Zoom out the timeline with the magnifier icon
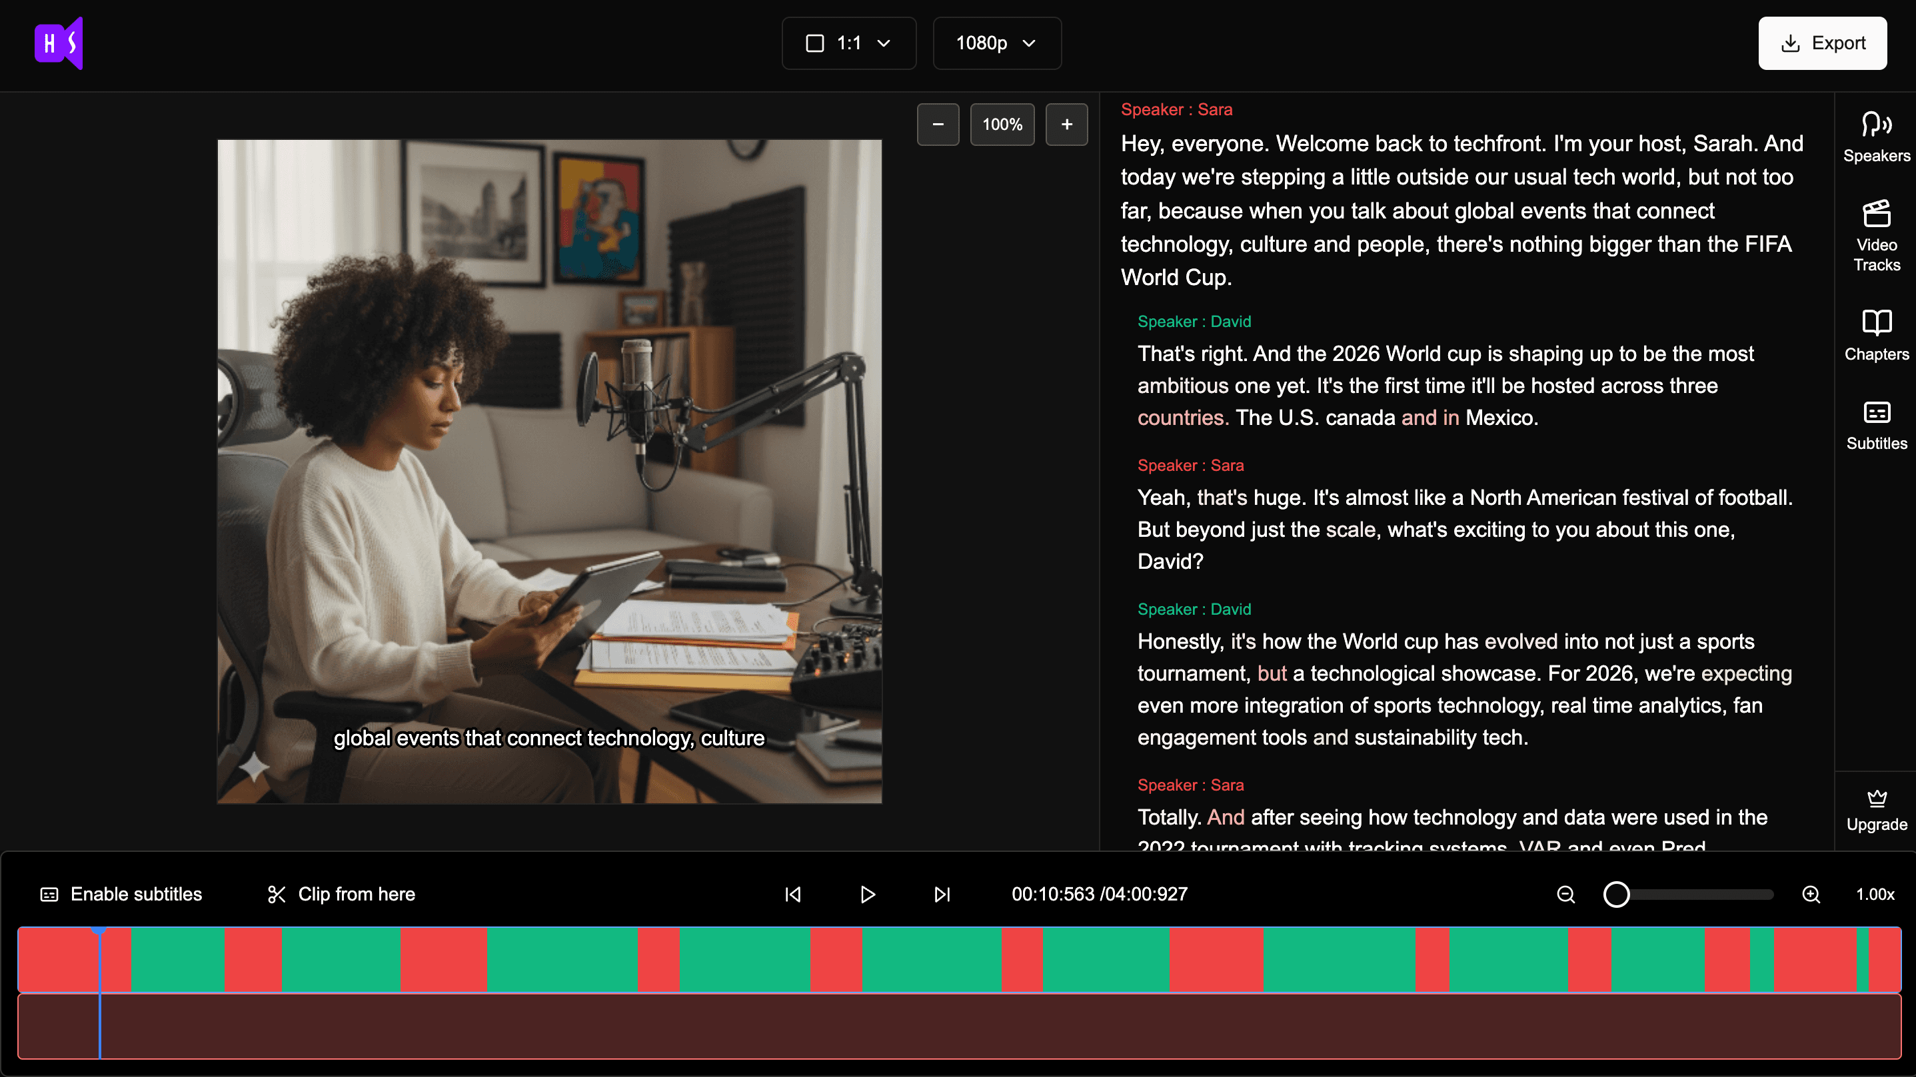This screenshot has width=1916, height=1077. [1565, 894]
